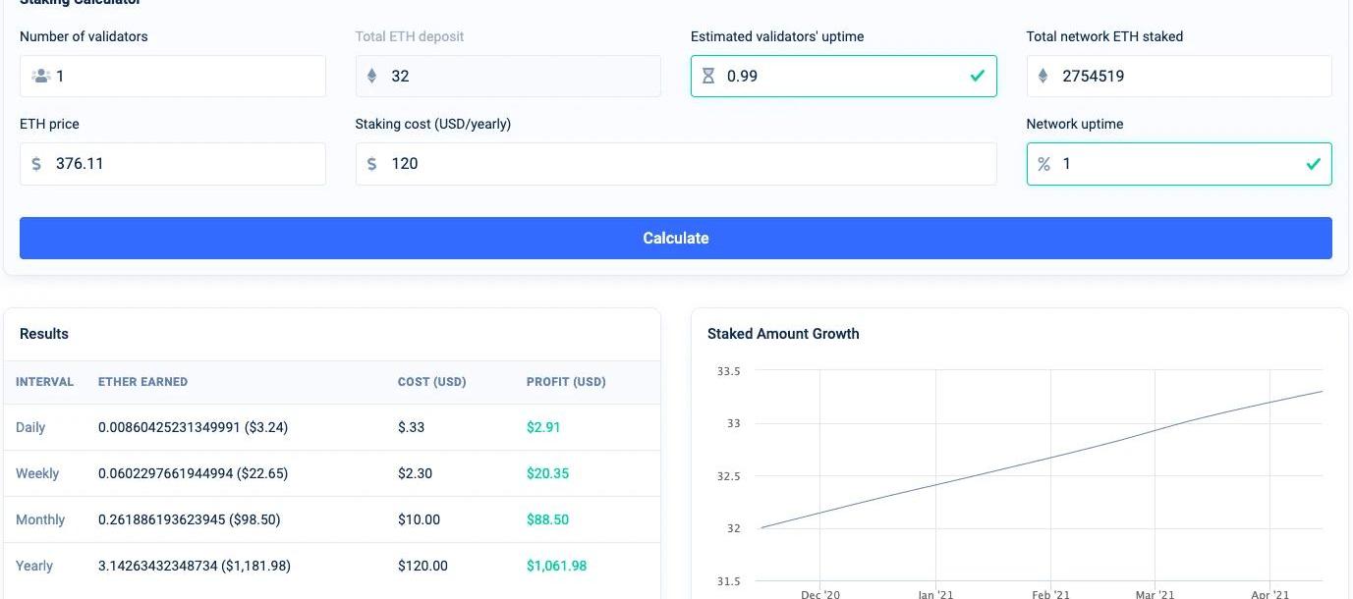Click the Network uptime input field
The height and width of the screenshot is (599, 1353).
1179,164
